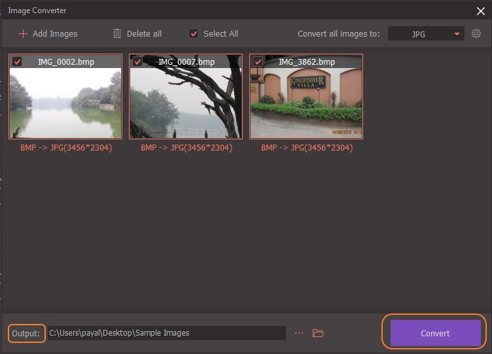Uncheck the IMG_0002.bmp checkbox
492x354 pixels.
[x=17, y=62]
